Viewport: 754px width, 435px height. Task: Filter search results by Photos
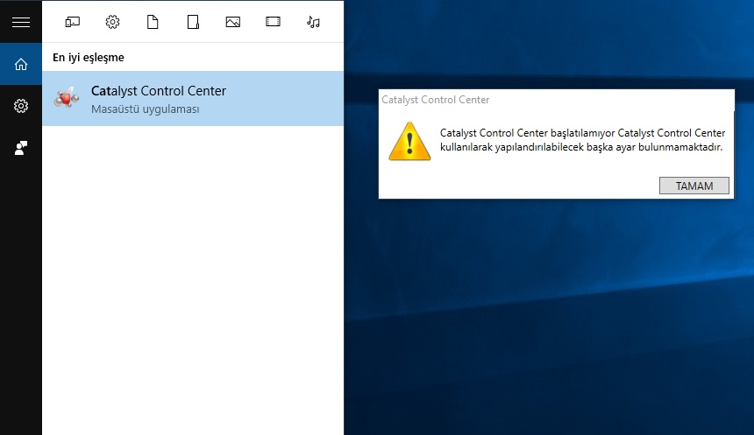(x=232, y=22)
